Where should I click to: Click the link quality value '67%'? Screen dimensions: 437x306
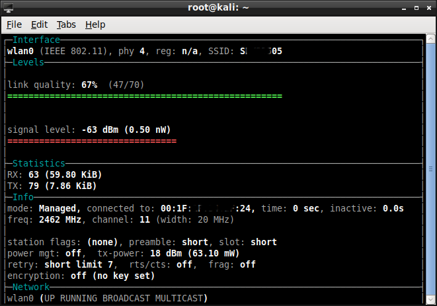click(89, 85)
